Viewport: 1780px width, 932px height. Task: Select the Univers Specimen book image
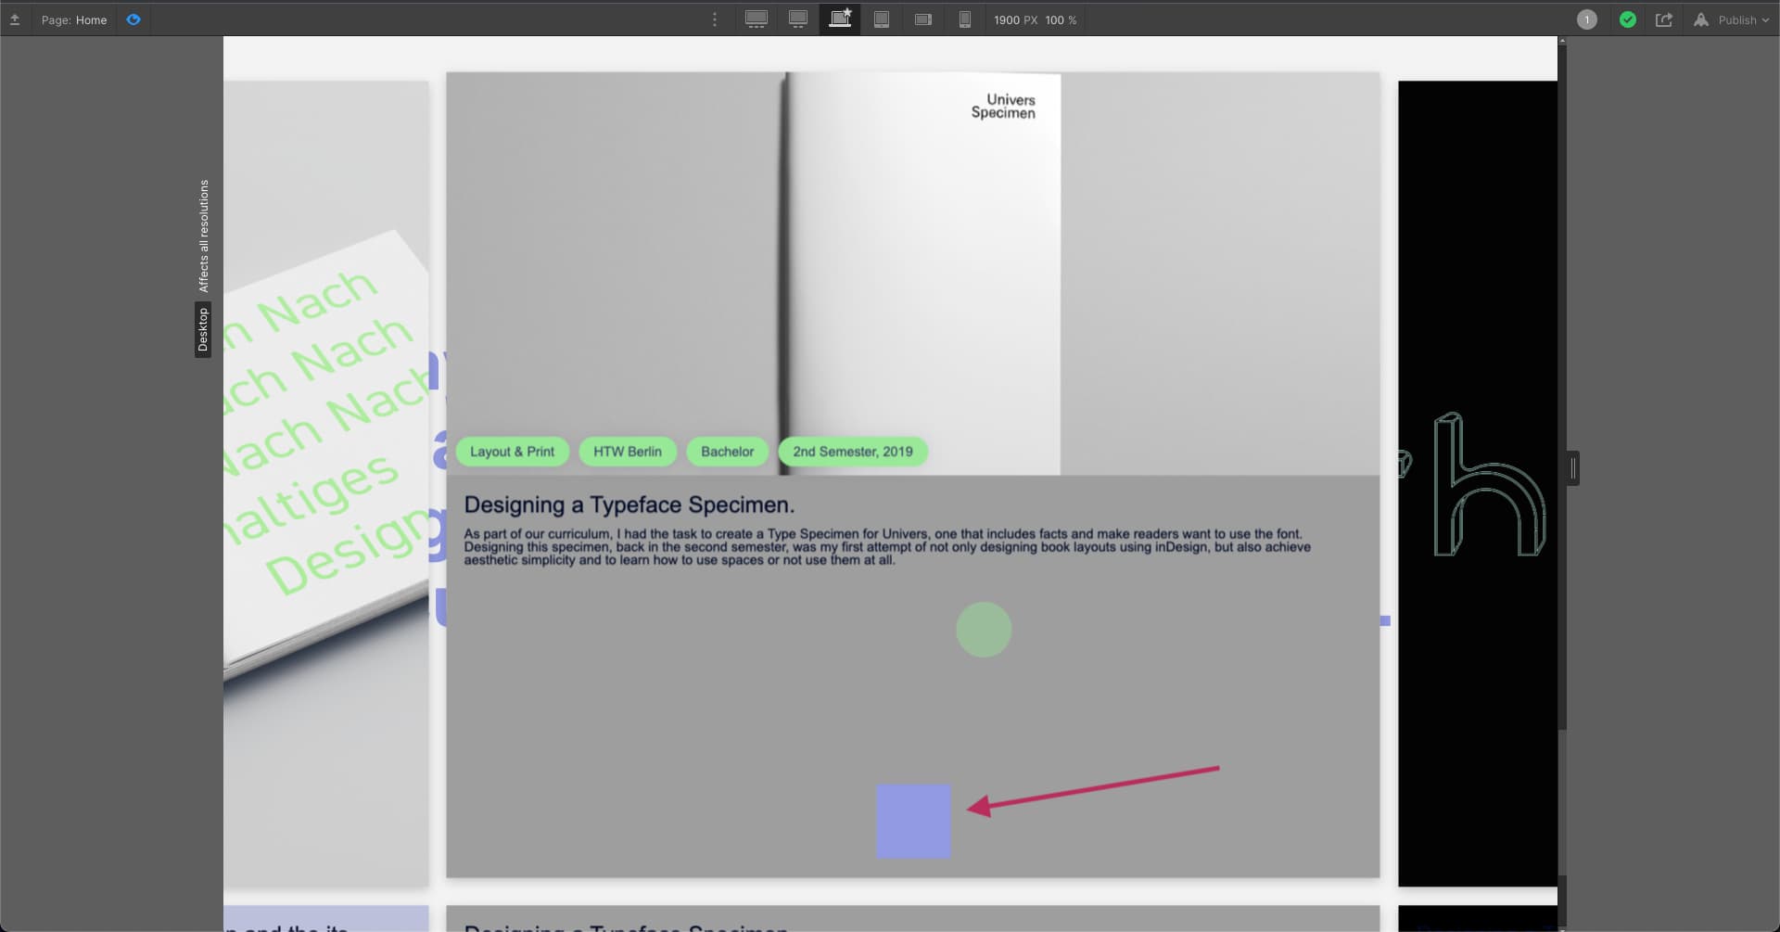point(913,274)
